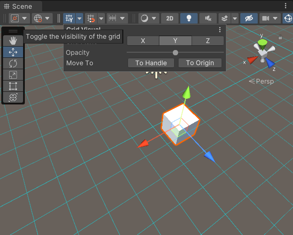Click the draw mode shading sphere icon
The image size is (293, 235).
145,18
